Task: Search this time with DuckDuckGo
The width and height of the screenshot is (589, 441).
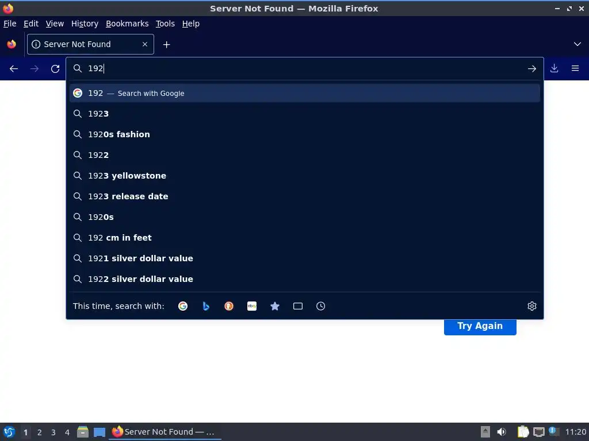Action: (229, 306)
